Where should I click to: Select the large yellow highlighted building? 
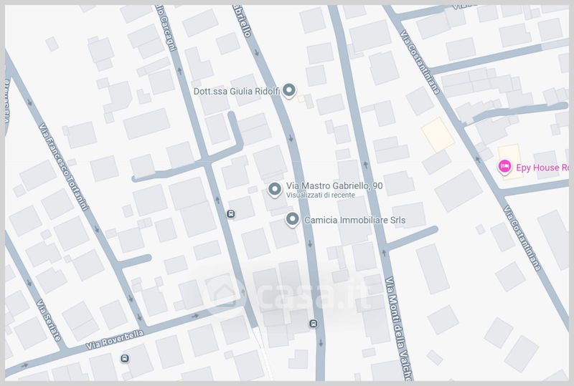(438, 135)
